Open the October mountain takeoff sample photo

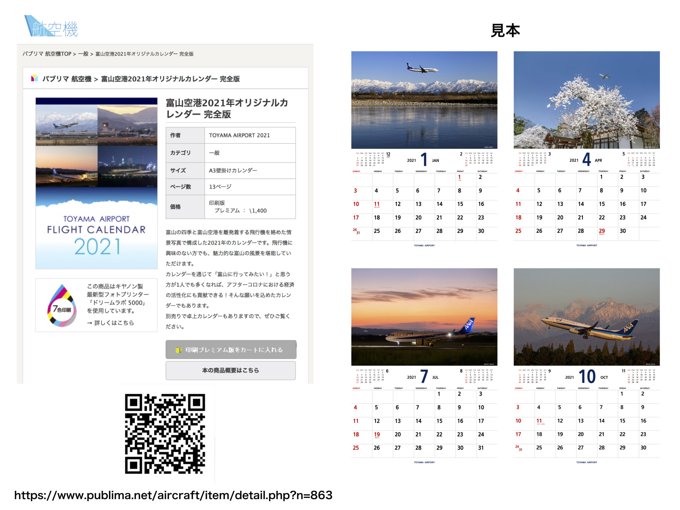pos(586,317)
